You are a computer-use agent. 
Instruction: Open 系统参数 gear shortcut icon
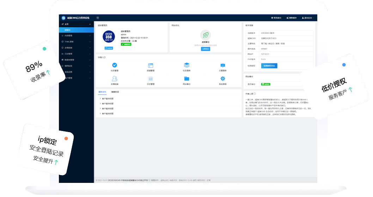[223, 79]
